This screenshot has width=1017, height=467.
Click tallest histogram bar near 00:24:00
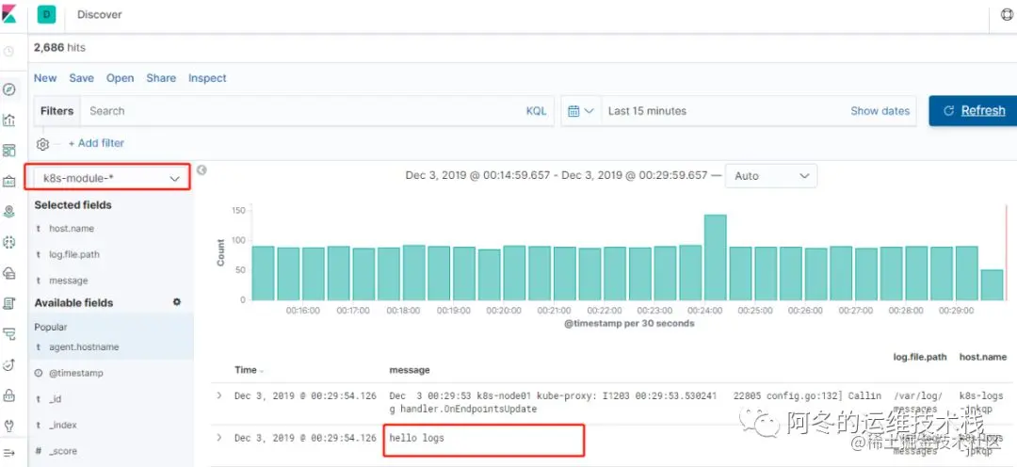[716, 257]
